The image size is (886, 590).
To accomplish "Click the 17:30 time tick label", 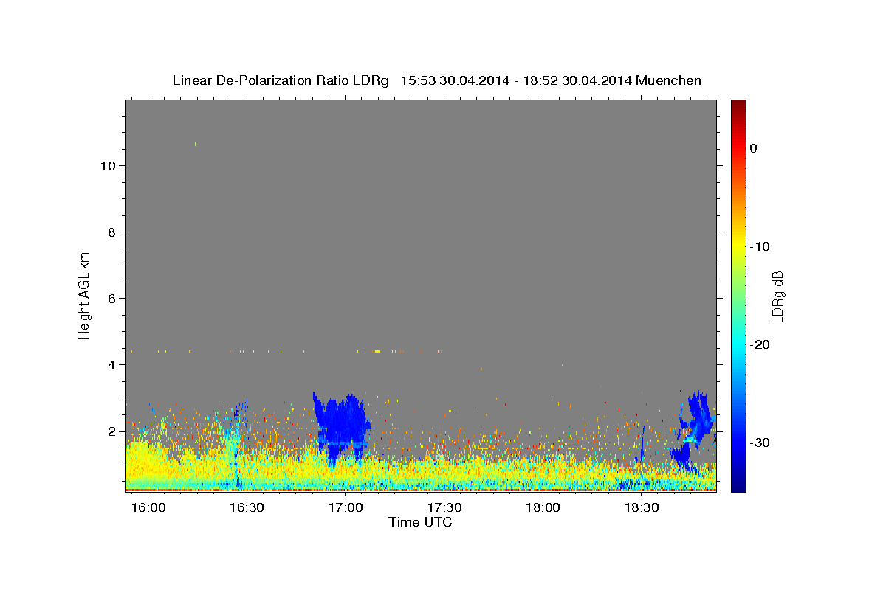I will tap(444, 507).
